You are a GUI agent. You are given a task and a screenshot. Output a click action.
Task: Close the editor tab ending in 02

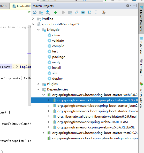pos(6,6)
